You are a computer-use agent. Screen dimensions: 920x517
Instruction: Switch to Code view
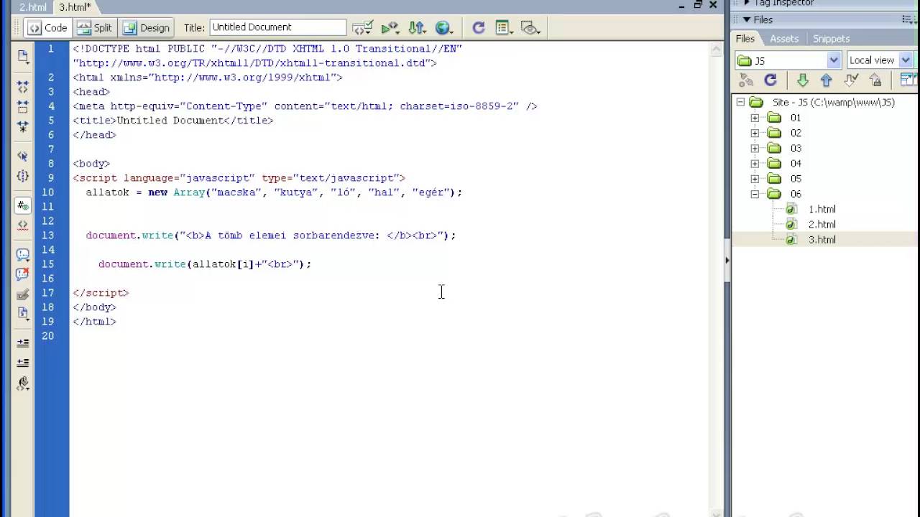47,28
